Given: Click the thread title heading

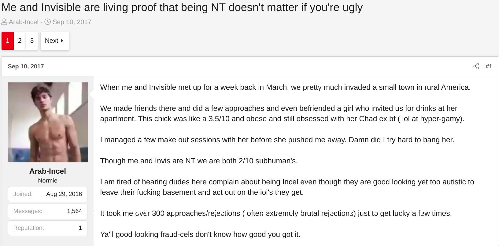Looking at the screenshot, I should click(182, 7).
